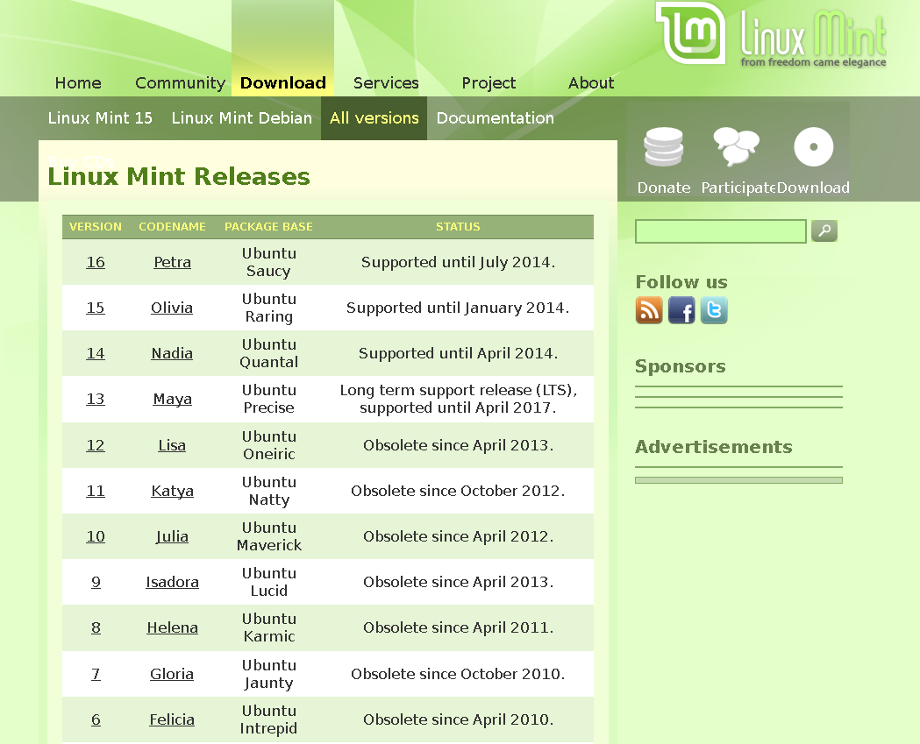Select the All versions submenu
The height and width of the screenshot is (744, 920).
pyautogui.click(x=374, y=117)
